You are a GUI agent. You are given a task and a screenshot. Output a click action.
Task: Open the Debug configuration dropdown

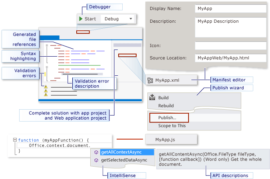click(131, 19)
